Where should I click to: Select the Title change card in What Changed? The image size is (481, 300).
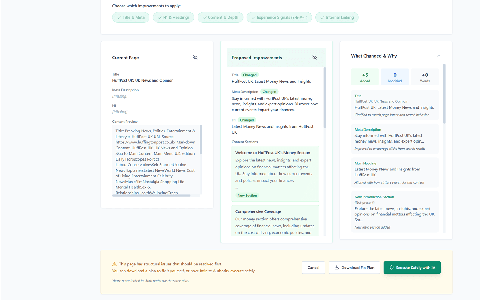point(395,105)
